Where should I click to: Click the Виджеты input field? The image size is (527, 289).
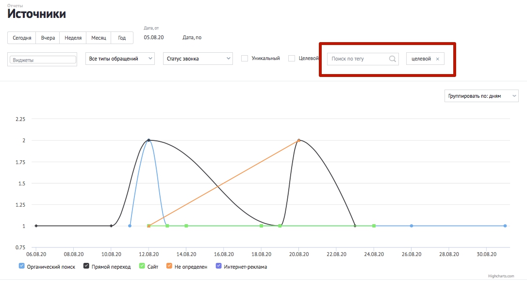42,60
